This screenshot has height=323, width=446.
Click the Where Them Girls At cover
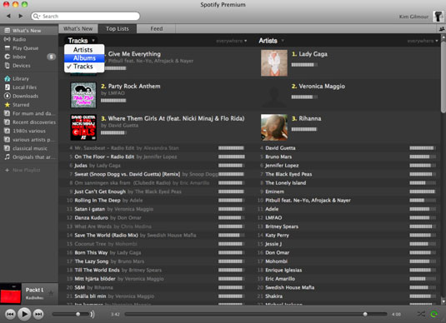coord(83,127)
